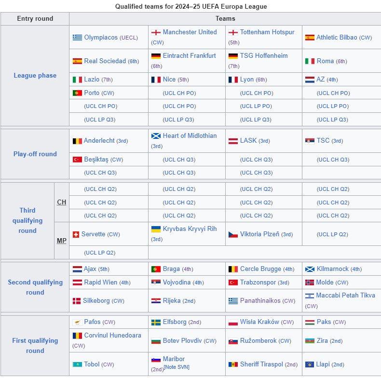
Task: Click the Portuguese flag beside Porto
Action: point(77,93)
